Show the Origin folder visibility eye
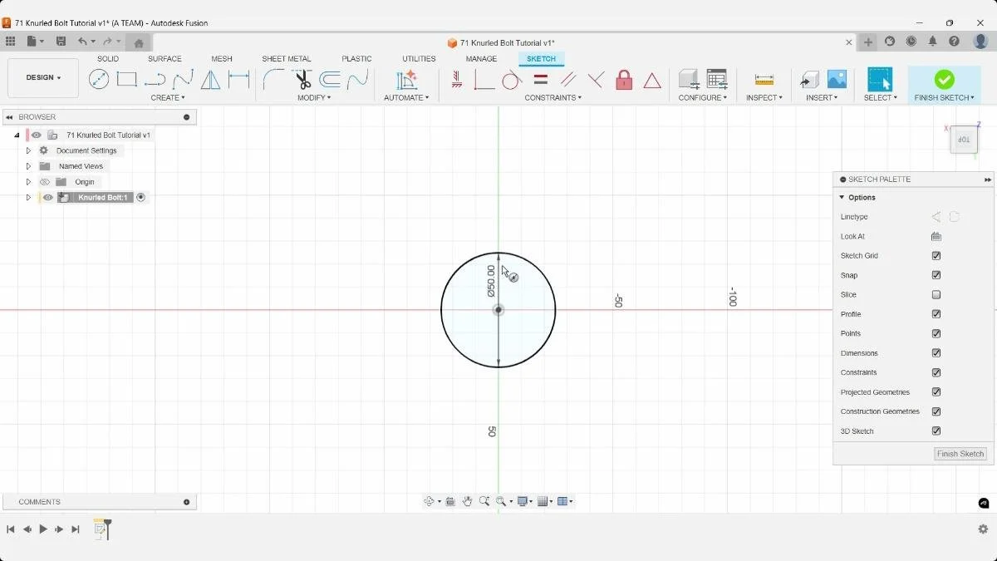Image resolution: width=997 pixels, height=561 pixels. coord(45,182)
